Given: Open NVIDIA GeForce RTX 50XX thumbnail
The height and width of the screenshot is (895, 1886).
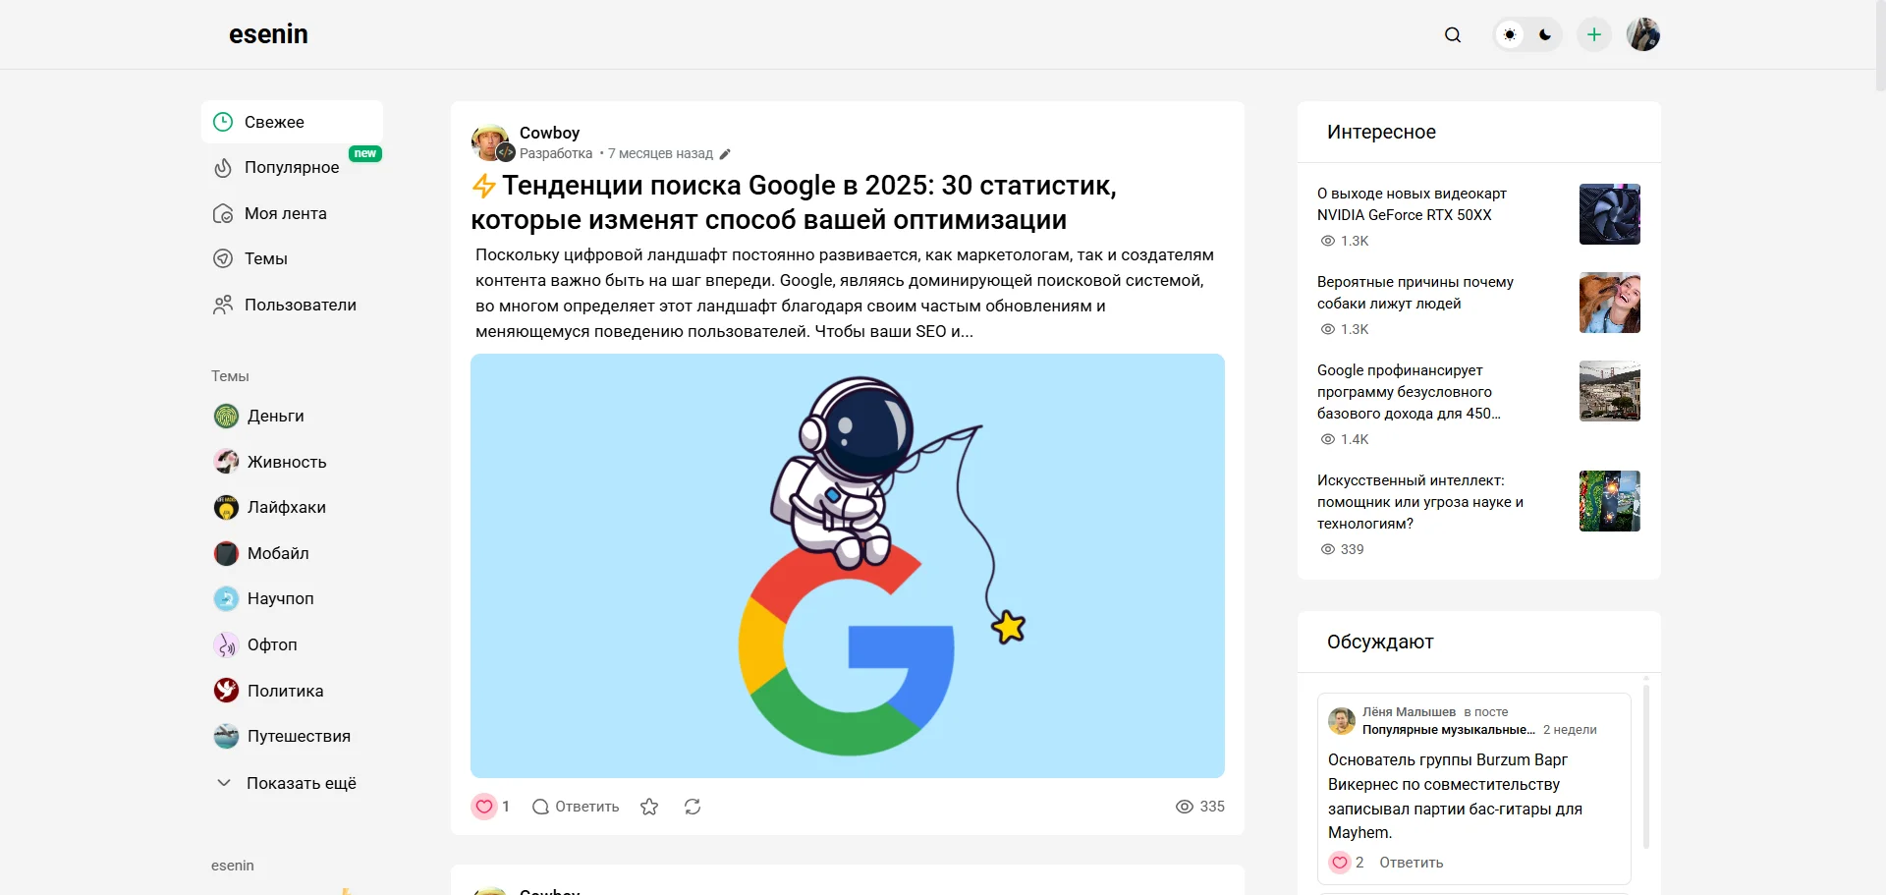Looking at the screenshot, I should 1610,214.
